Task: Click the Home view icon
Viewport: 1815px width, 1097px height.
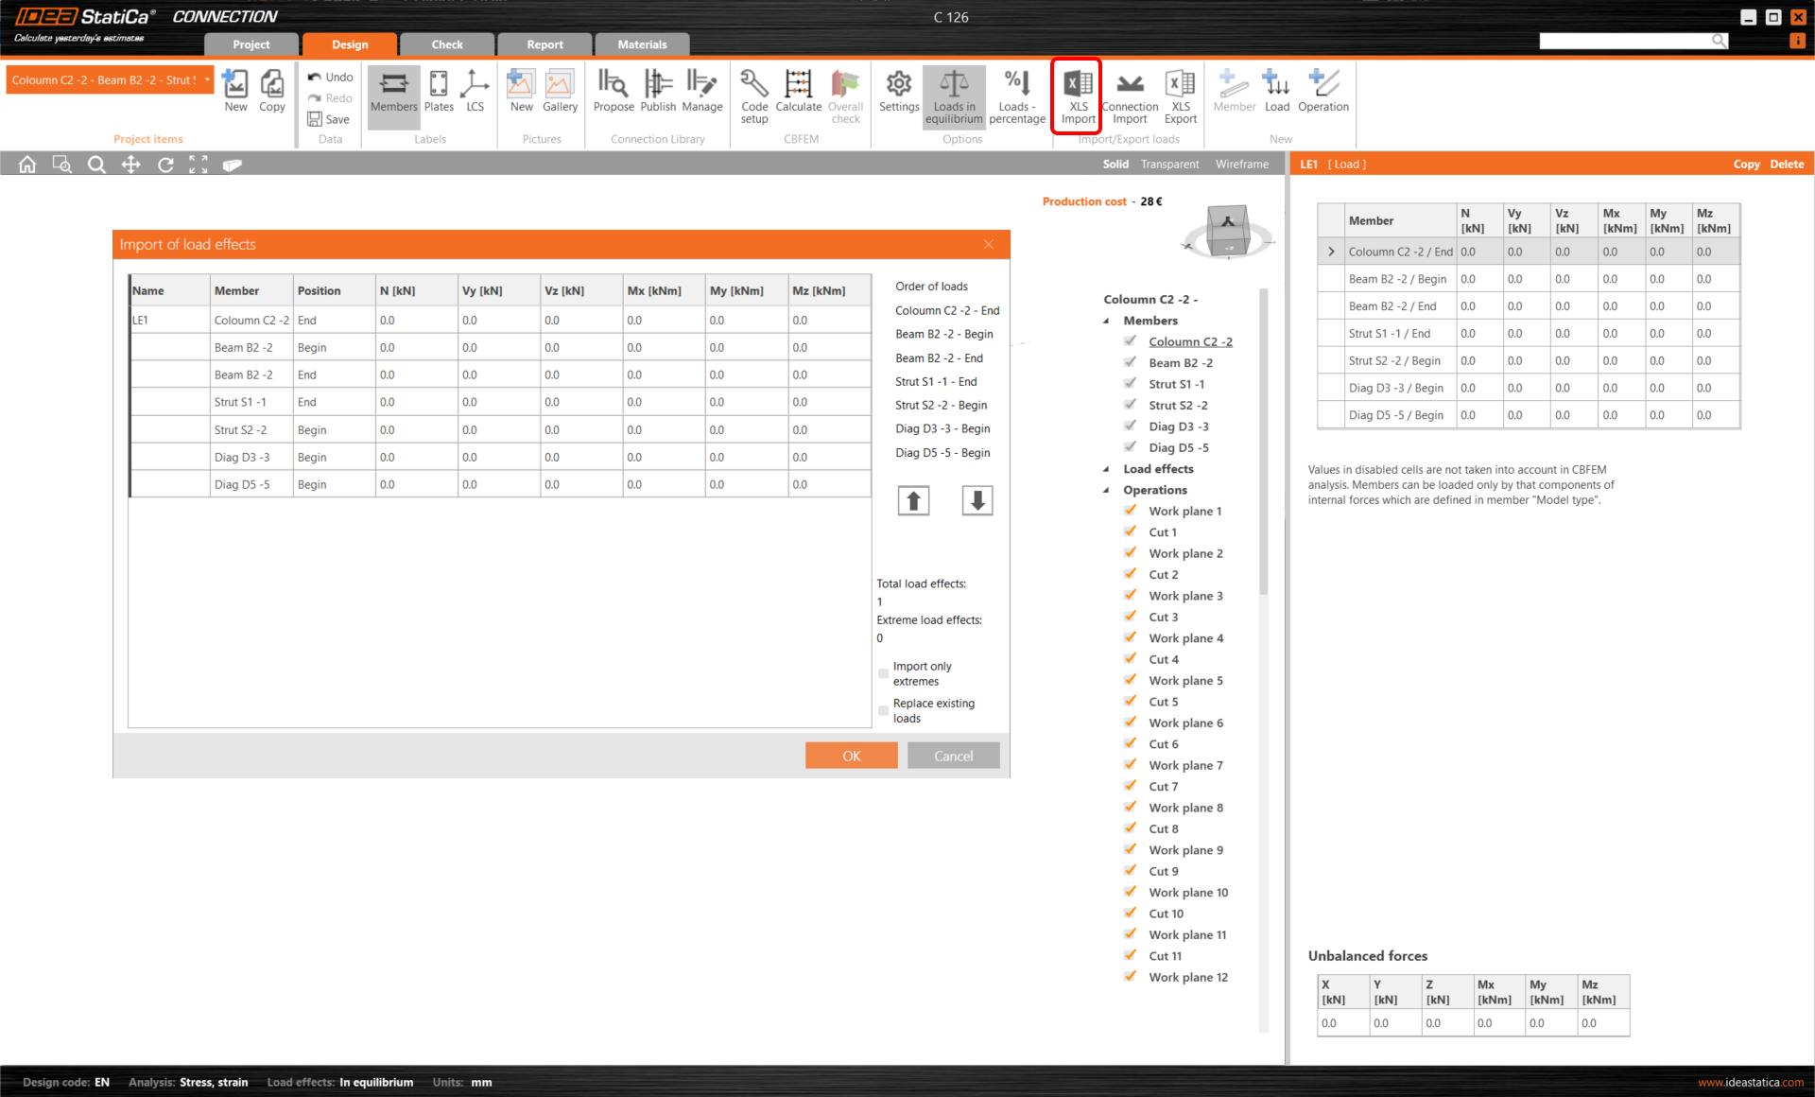Action: [x=27, y=165]
